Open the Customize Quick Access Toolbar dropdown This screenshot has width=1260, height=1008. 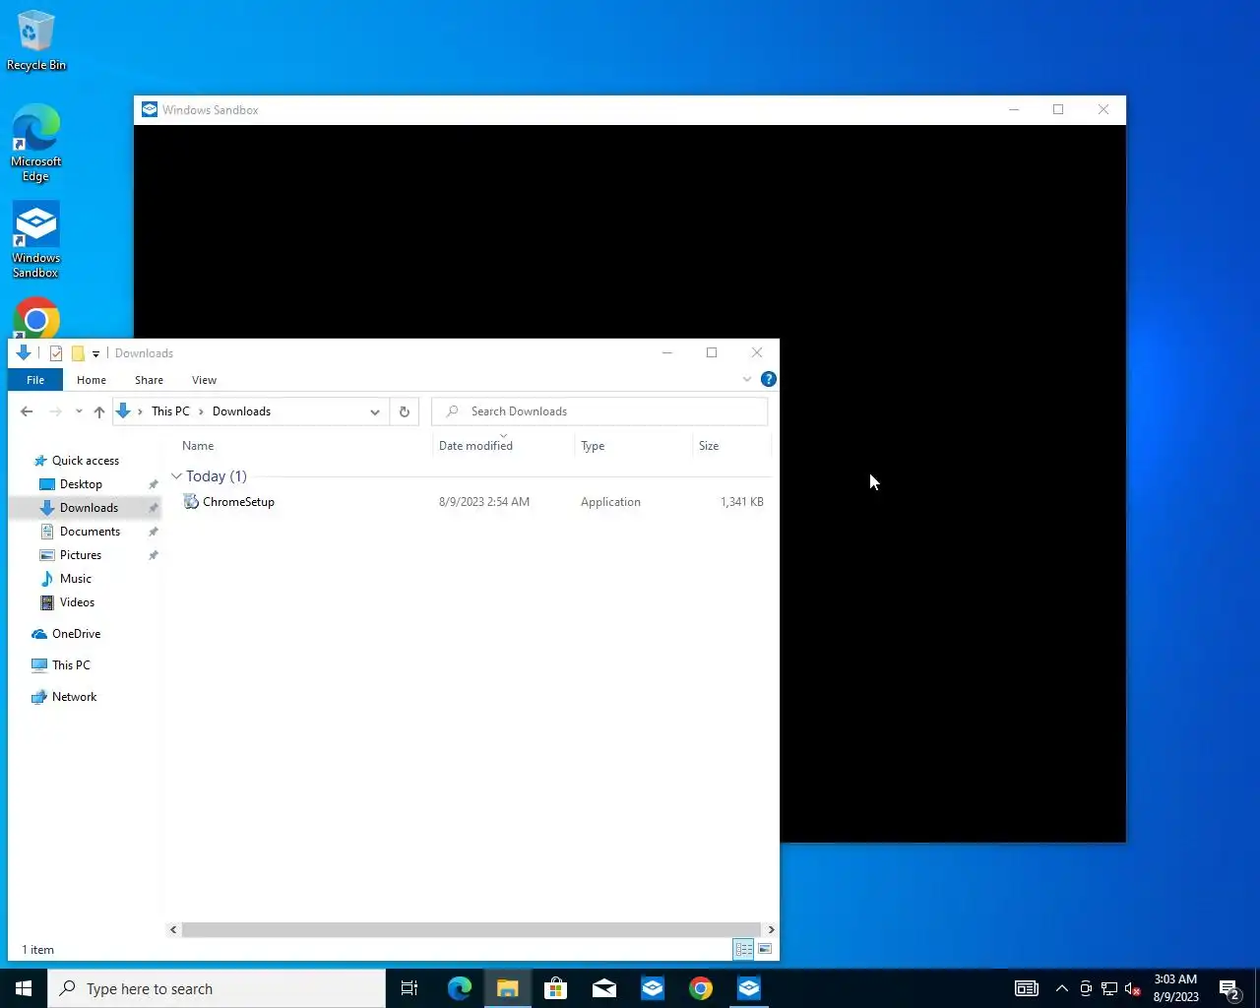(95, 353)
